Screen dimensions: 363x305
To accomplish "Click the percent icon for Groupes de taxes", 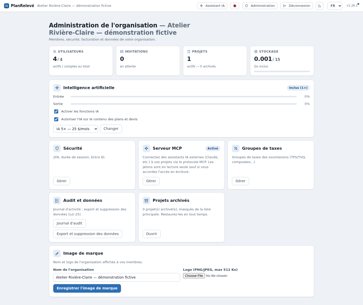I will [236, 148].
